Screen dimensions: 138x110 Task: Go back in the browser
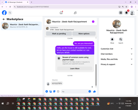tap(2, 7)
